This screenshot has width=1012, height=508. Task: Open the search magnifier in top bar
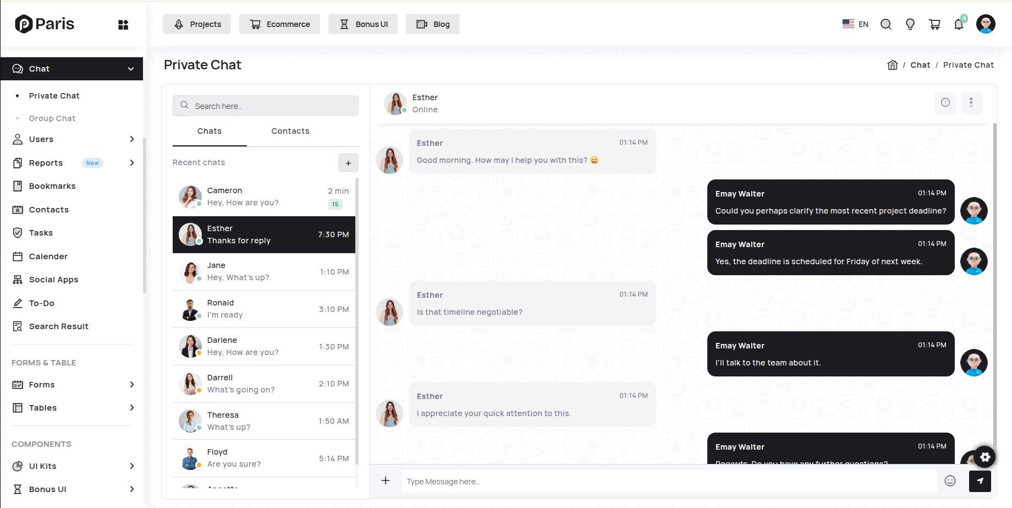[886, 24]
